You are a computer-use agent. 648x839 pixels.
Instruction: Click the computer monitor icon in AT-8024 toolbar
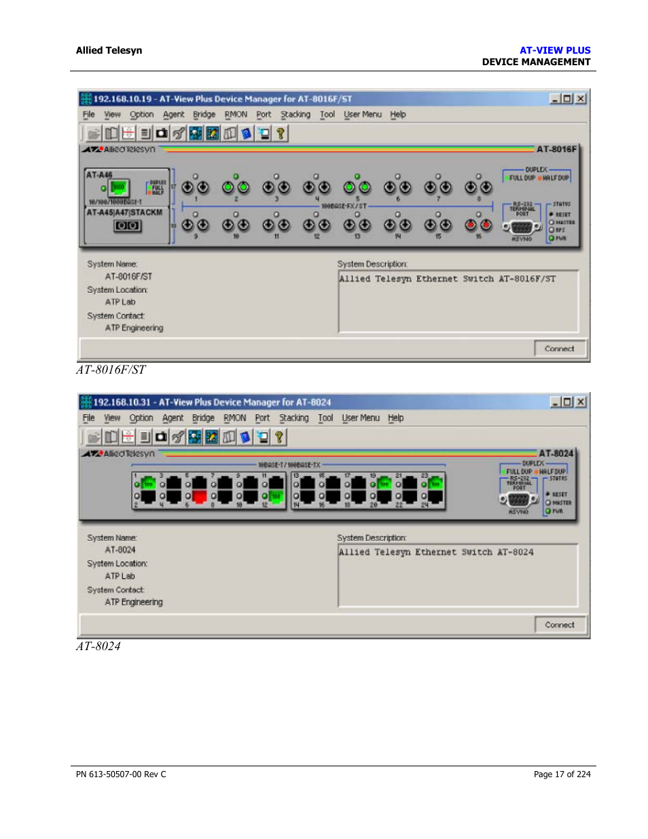[262, 437]
